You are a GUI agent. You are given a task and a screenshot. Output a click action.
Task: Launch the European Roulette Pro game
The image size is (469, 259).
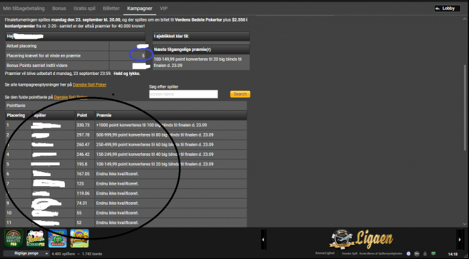coord(13,238)
